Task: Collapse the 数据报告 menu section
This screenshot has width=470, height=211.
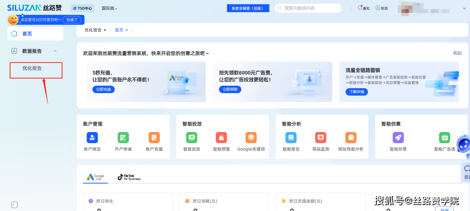Action: pyautogui.click(x=55, y=51)
